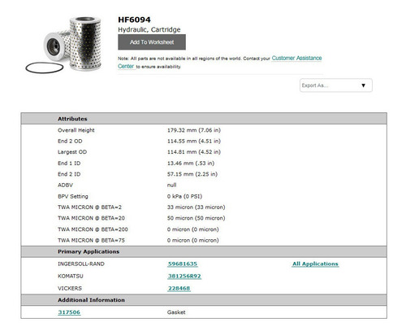The width and height of the screenshot is (406, 336).
Task: Select the TWA MICRON @ BETA=75 label
Action: (91, 240)
